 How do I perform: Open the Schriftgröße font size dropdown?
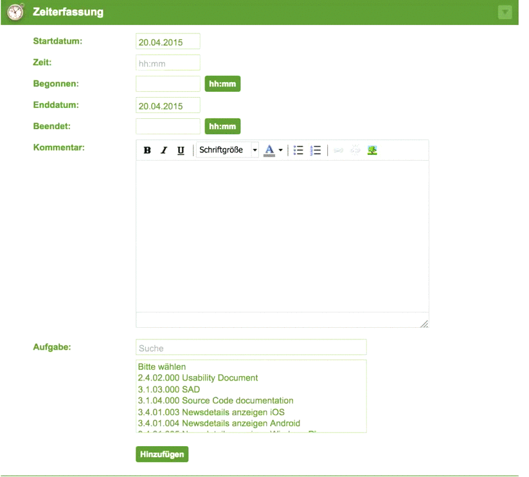(228, 150)
